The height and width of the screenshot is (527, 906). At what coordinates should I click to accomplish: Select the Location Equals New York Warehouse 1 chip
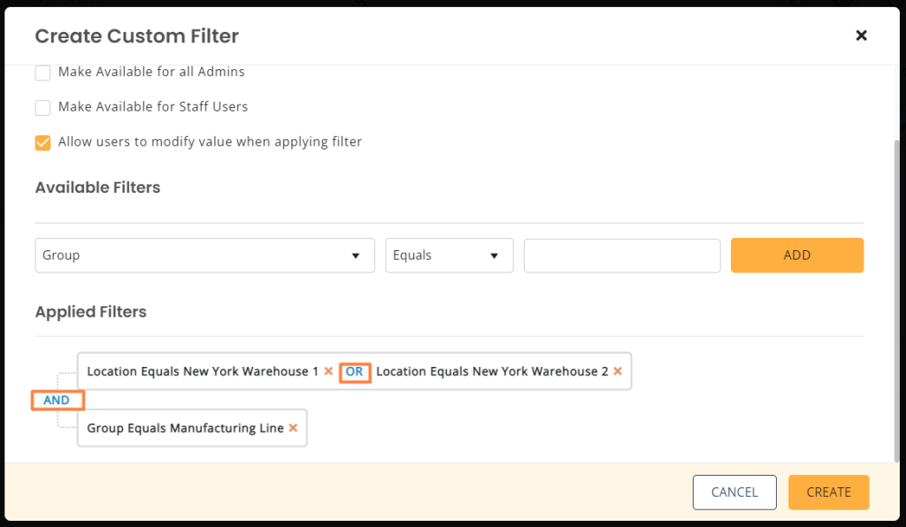tap(203, 371)
